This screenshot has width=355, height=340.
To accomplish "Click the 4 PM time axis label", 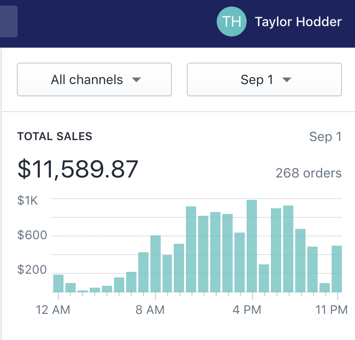I will pos(246,310).
